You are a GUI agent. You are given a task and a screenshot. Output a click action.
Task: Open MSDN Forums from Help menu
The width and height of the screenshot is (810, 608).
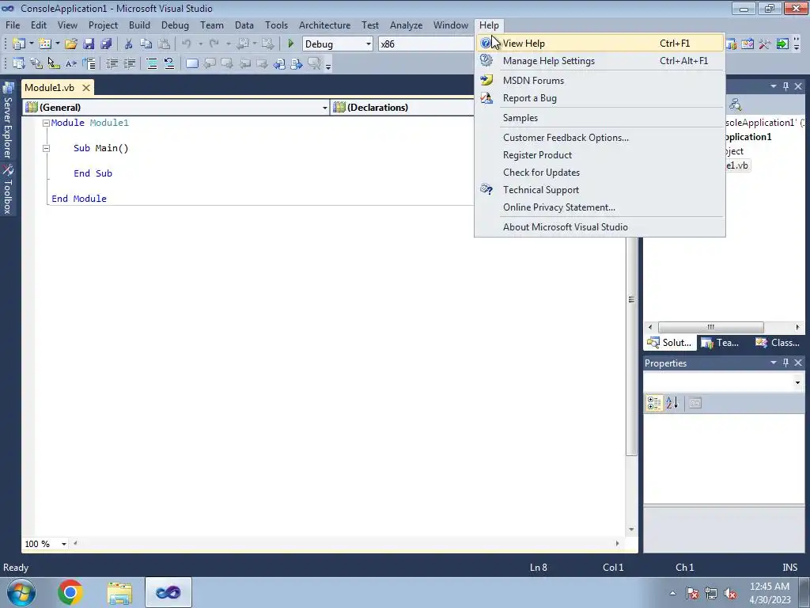600,81
